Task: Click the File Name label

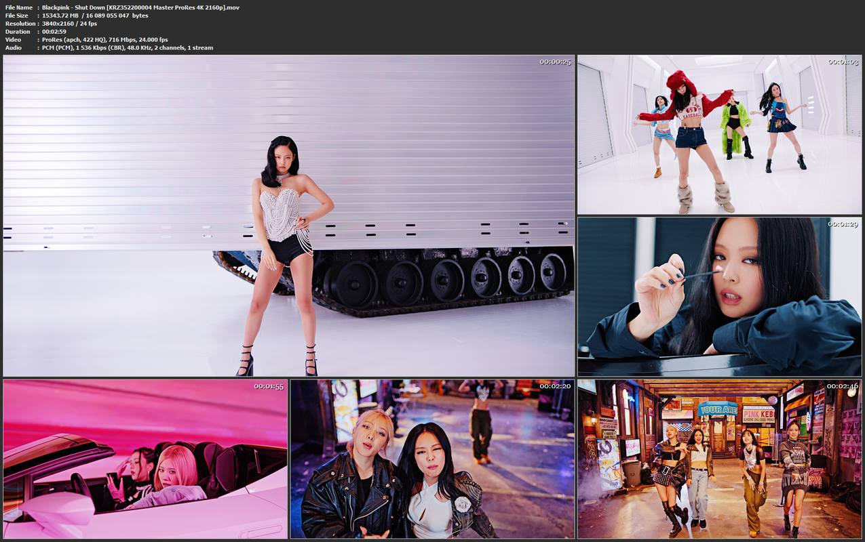Action: (x=19, y=7)
